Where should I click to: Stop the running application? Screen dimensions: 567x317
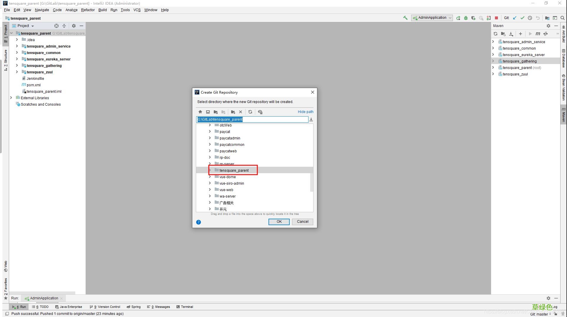(496, 18)
